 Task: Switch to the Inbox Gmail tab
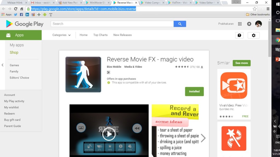42,3
